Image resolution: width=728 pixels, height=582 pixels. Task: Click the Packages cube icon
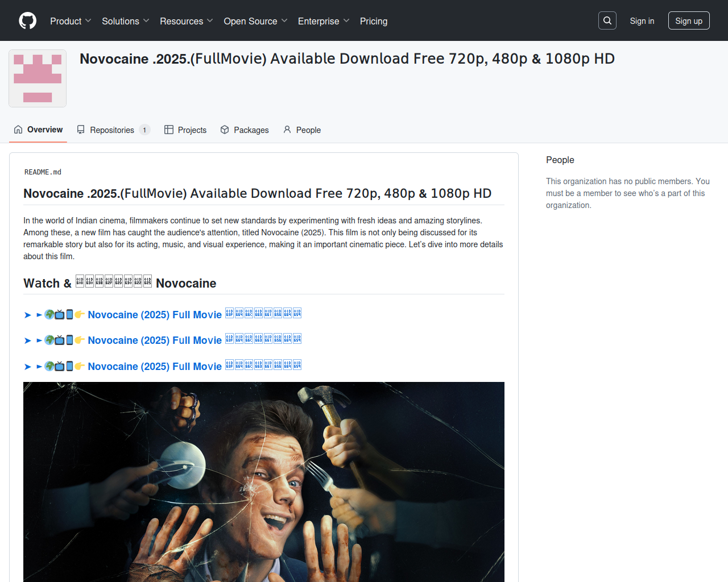[225, 130]
